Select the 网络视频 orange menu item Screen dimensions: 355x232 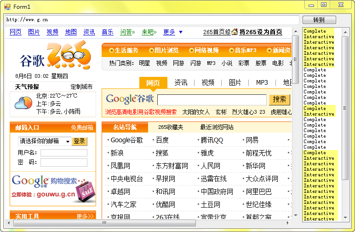coord(204,50)
